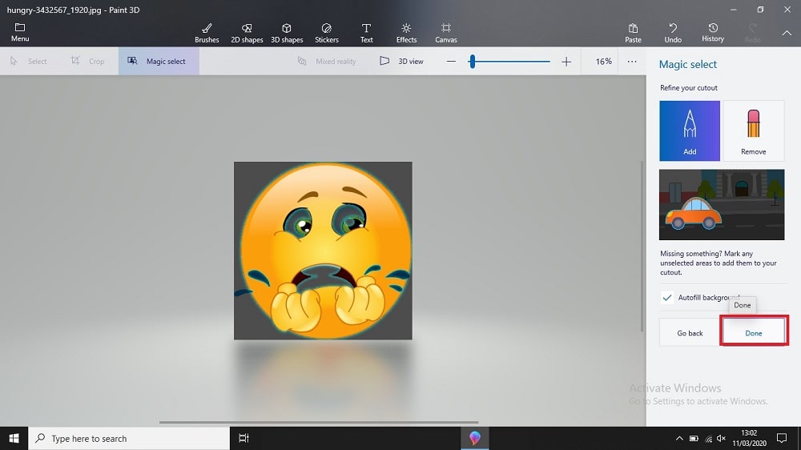Click the zoom slider handle
The width and height of the screenshot is (801, 450).
pos(473,62)
